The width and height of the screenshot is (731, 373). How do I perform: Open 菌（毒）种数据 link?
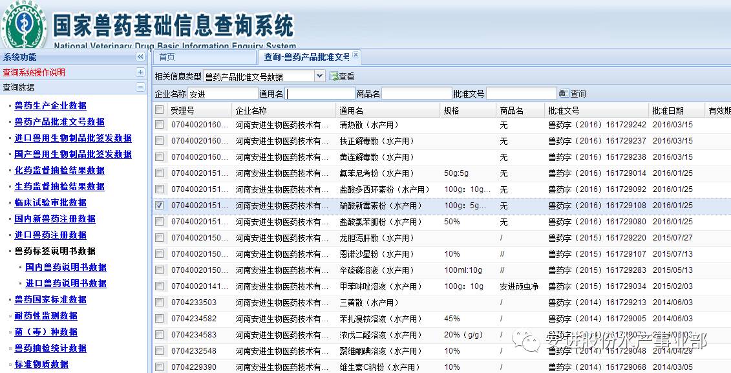pos(46,332)
